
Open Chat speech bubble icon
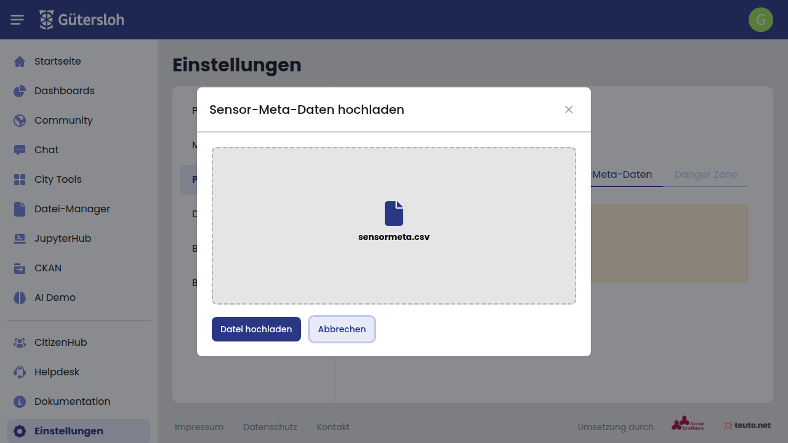pos(20,150)
